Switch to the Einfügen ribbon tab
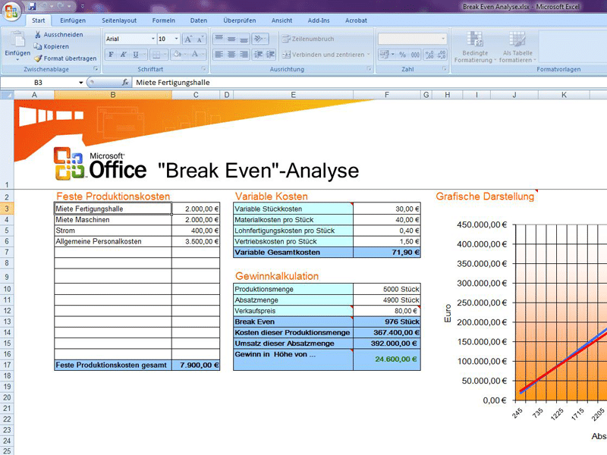The image size is (607, 455). [x=73, y=20]
